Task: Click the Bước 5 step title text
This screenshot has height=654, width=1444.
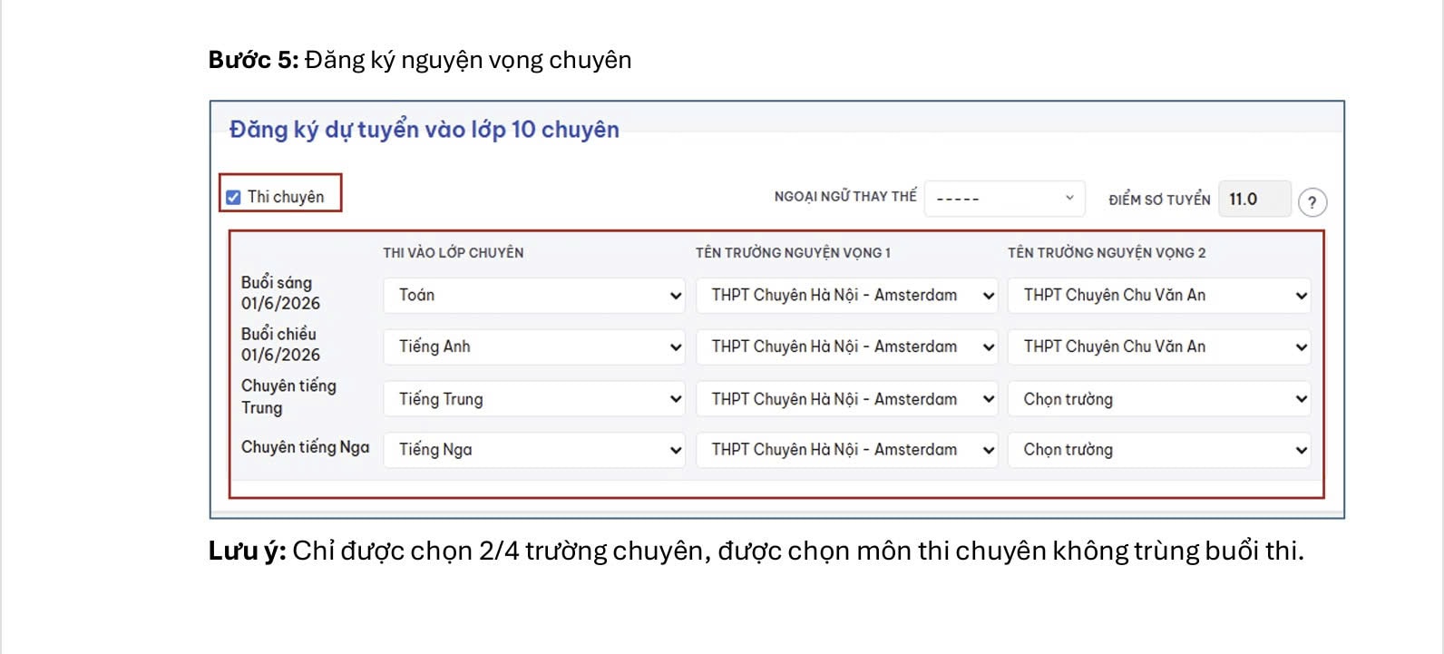Action: (419, 60)
